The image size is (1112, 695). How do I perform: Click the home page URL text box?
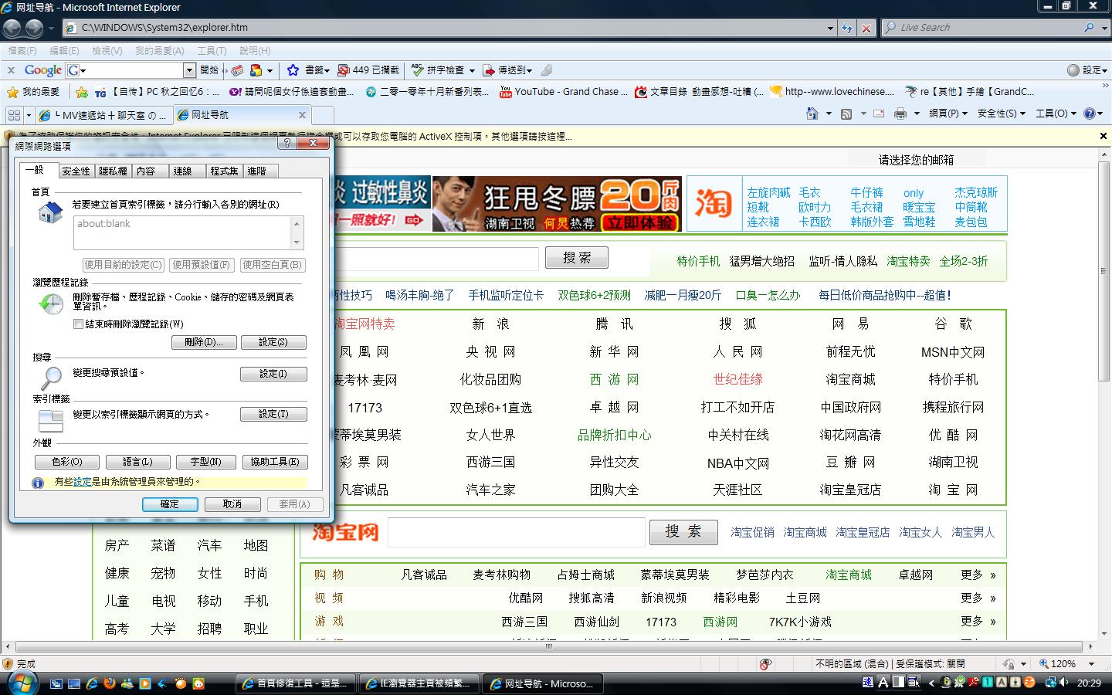click(x=188, y=232)
